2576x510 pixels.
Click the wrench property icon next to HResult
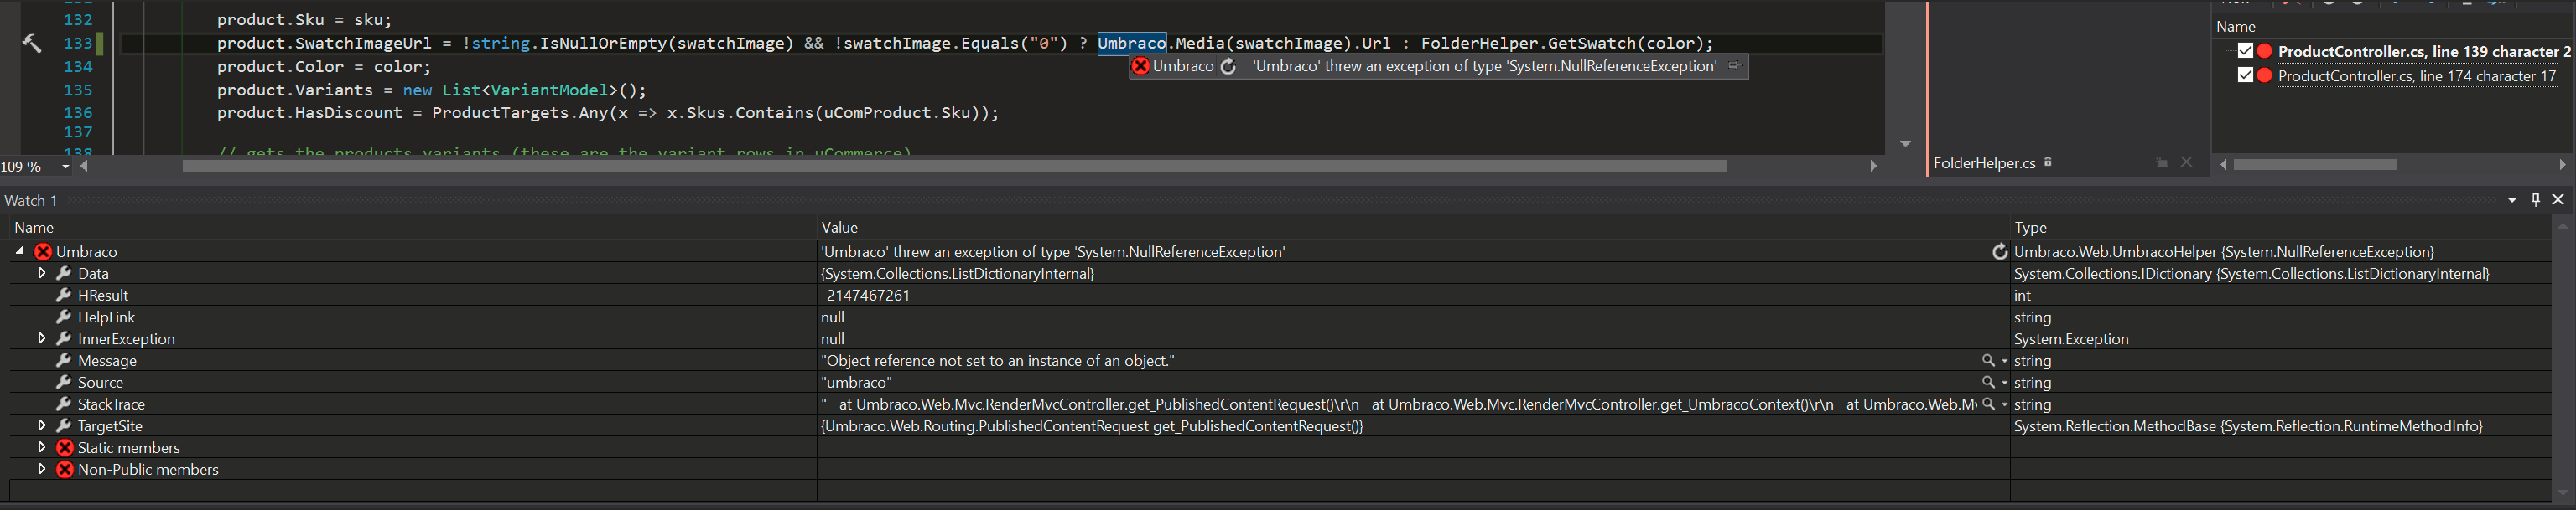coord(64,295)
